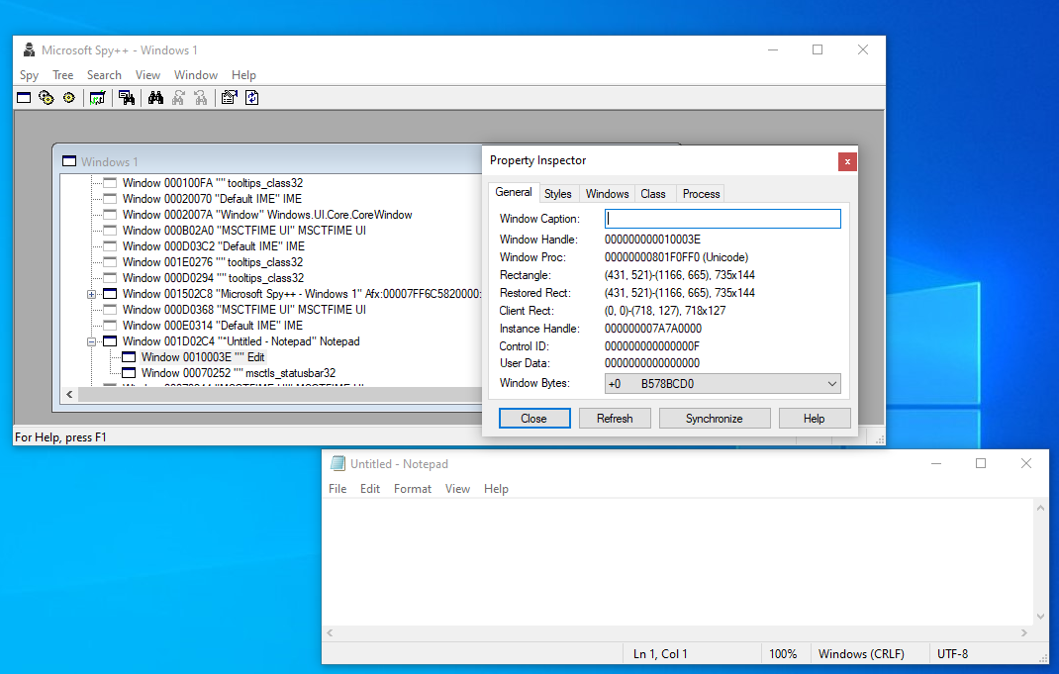This screenshot has height=674, width=1059.
Task: Open the Help menu in Spy++
Action: 243,75
